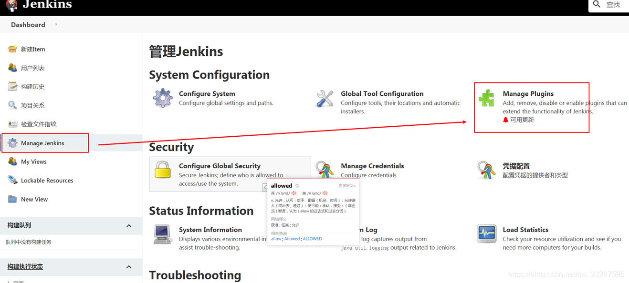
Task: Open 检查文件指纹 in the sidebar
Action: (39, 124)
